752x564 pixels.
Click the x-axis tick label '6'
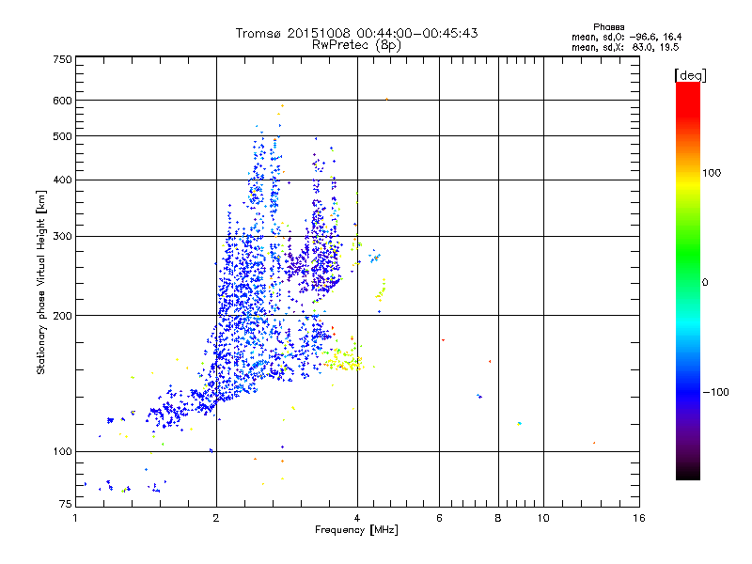click(439, 518)
